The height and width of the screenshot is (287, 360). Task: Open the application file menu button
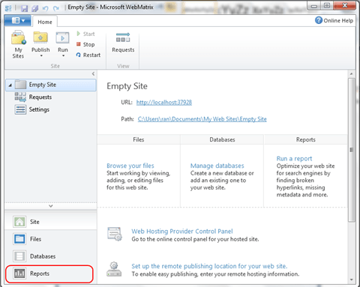18,20
